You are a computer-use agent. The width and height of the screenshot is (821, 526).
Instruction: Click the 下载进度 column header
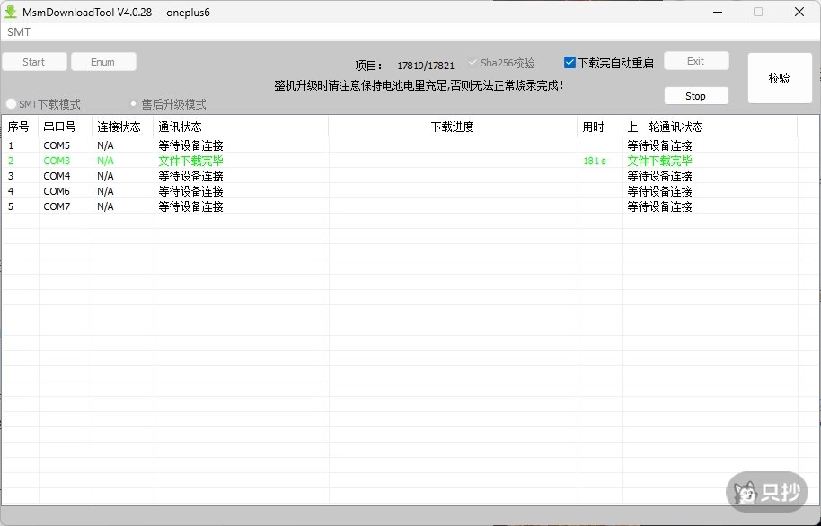(451, 127)
